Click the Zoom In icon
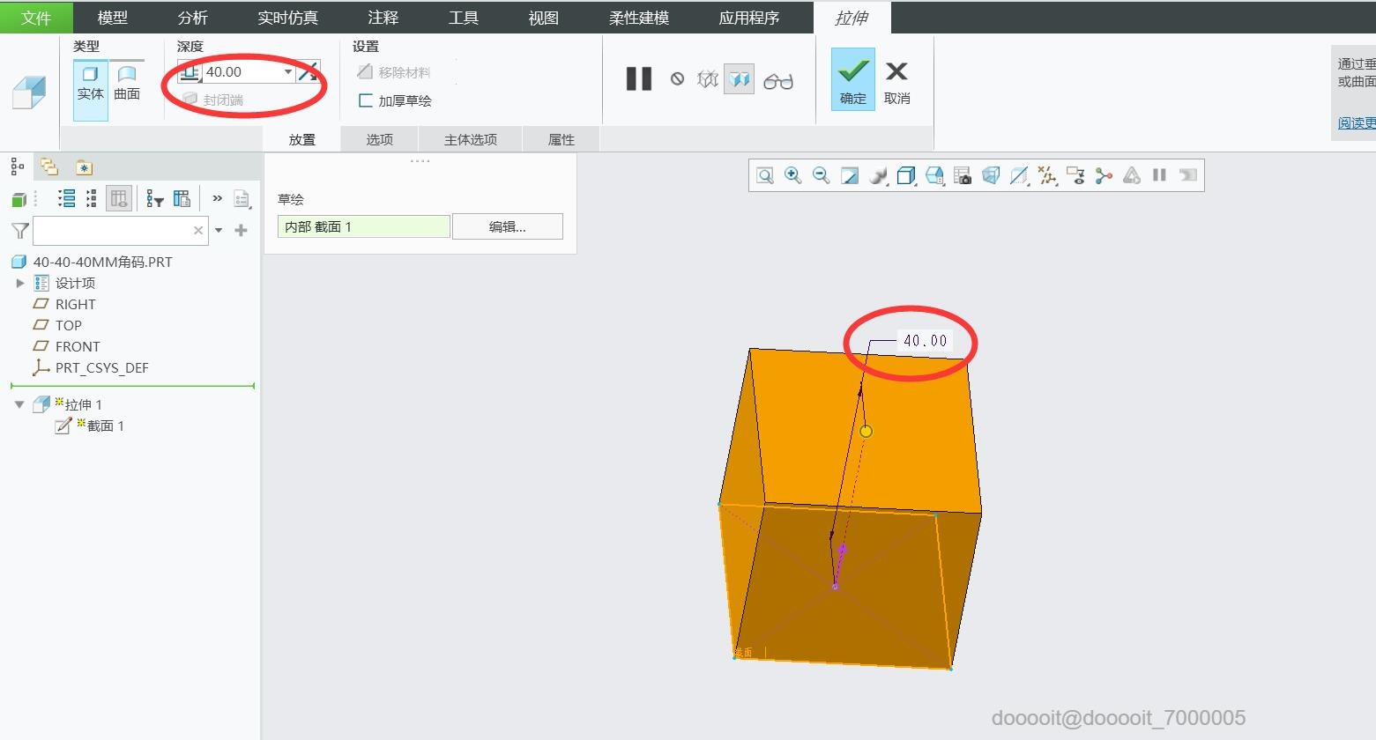The image size is (1376, 740). point(793,175)
